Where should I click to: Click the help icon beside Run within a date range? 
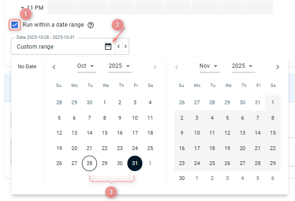tap(91, 25)
